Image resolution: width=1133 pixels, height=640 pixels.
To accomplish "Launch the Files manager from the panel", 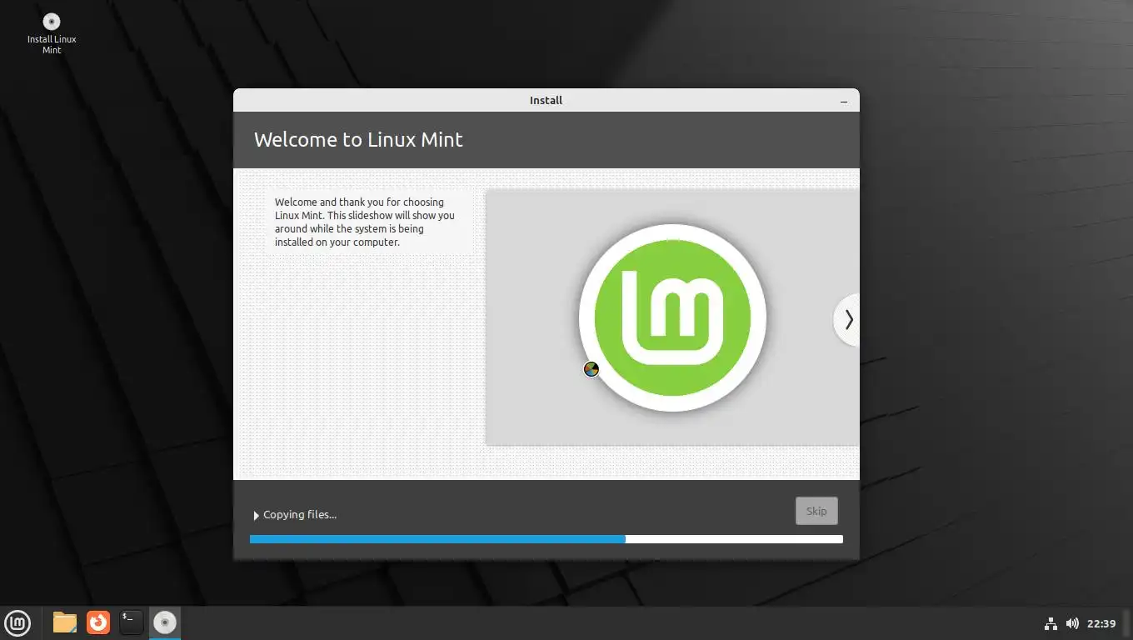I will pos(65,622).
